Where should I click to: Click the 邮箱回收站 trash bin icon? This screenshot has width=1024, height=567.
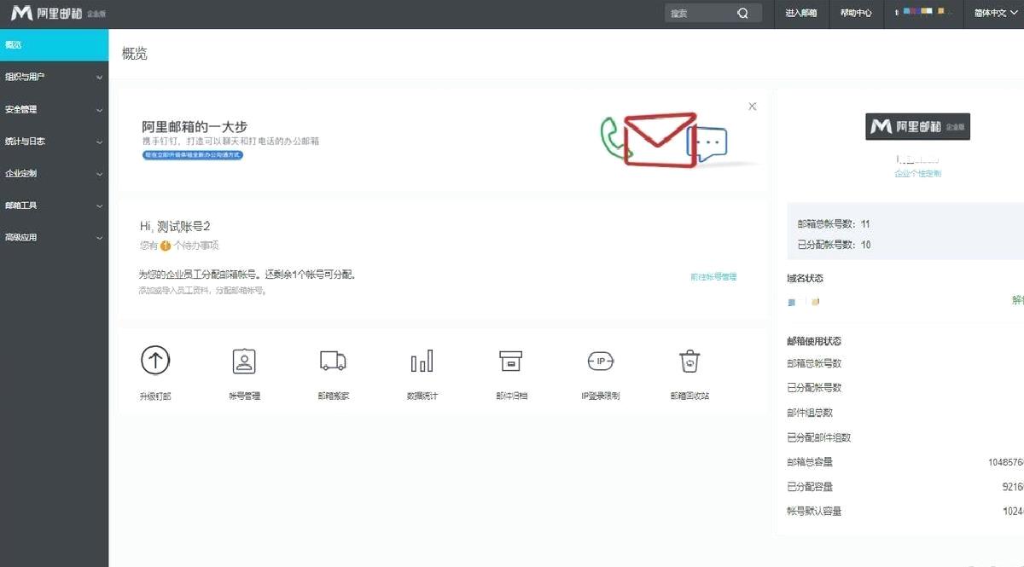689,362
